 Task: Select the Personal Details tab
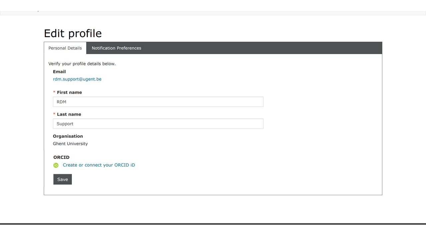65,48
